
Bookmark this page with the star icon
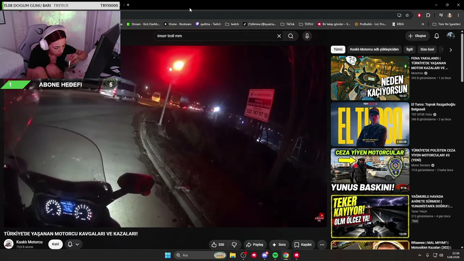point(407,15)
